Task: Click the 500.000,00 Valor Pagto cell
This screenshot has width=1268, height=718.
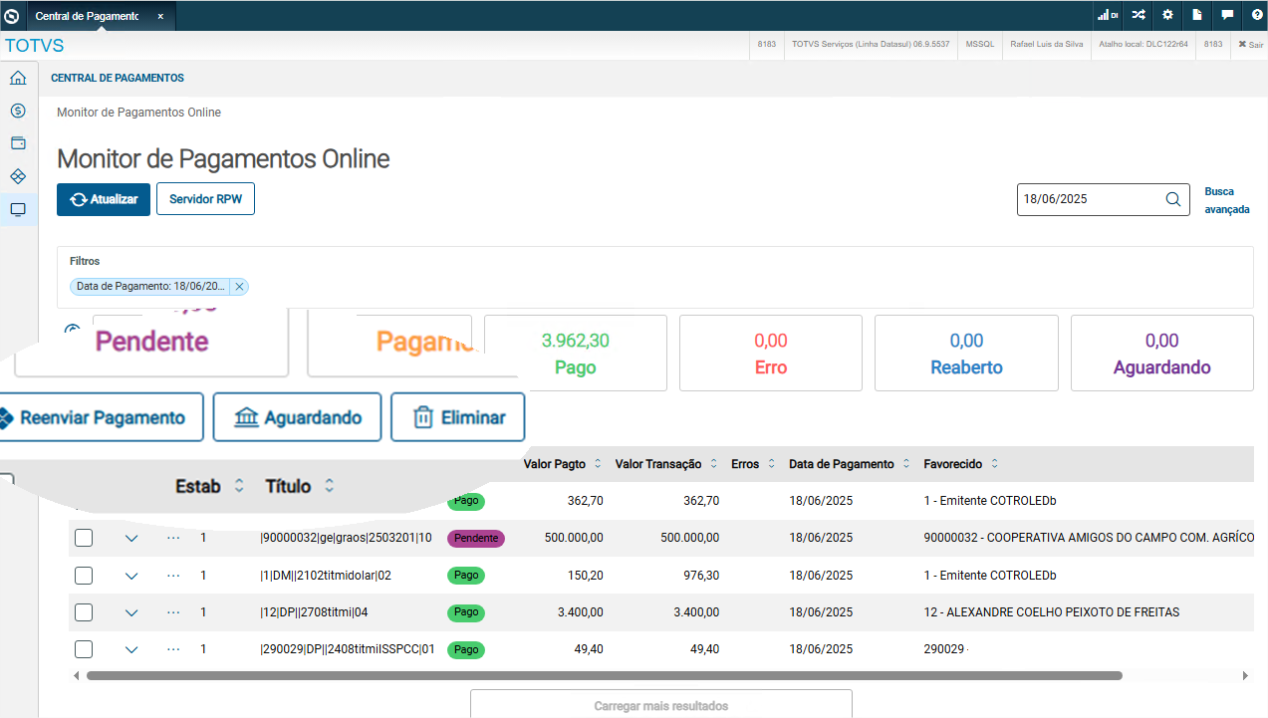Action: coord(574,538)
